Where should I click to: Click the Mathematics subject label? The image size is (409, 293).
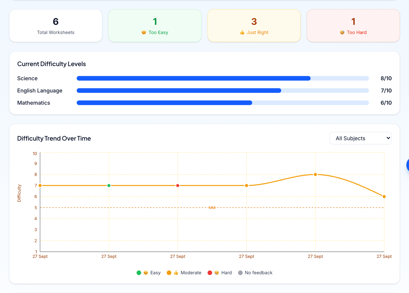34,103
